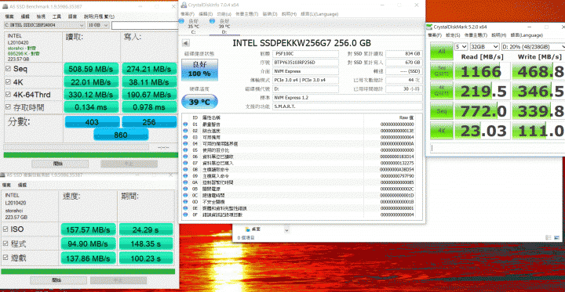Click the green progress bar in AS SSD Benchmark
This screenshot has height=292, width=565.
pyautogui.click(x=91, y=155)
